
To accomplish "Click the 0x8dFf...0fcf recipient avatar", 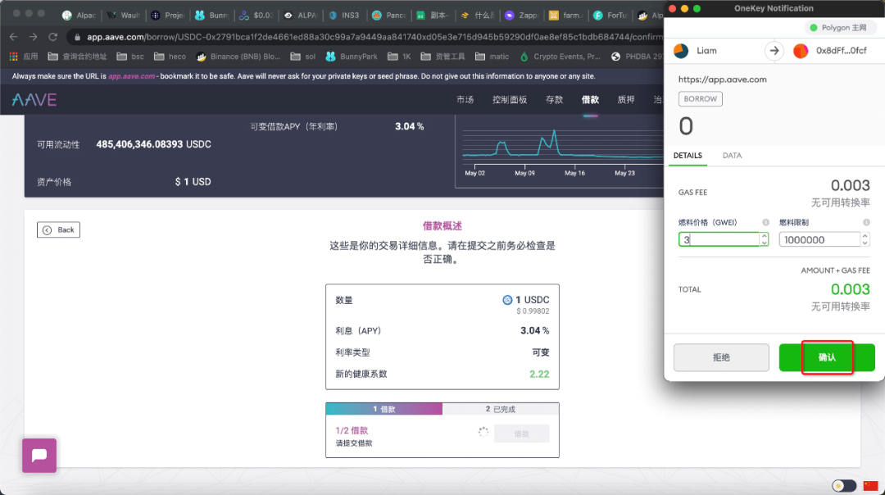I will [x=801, y=51].
